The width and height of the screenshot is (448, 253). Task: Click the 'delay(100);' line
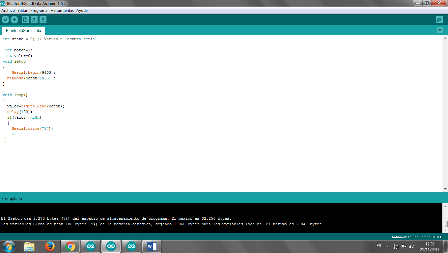20,112
